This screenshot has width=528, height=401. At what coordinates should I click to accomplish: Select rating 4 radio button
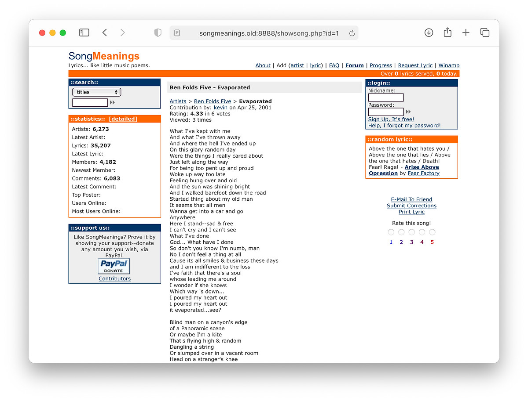click(x=422, y=232)
